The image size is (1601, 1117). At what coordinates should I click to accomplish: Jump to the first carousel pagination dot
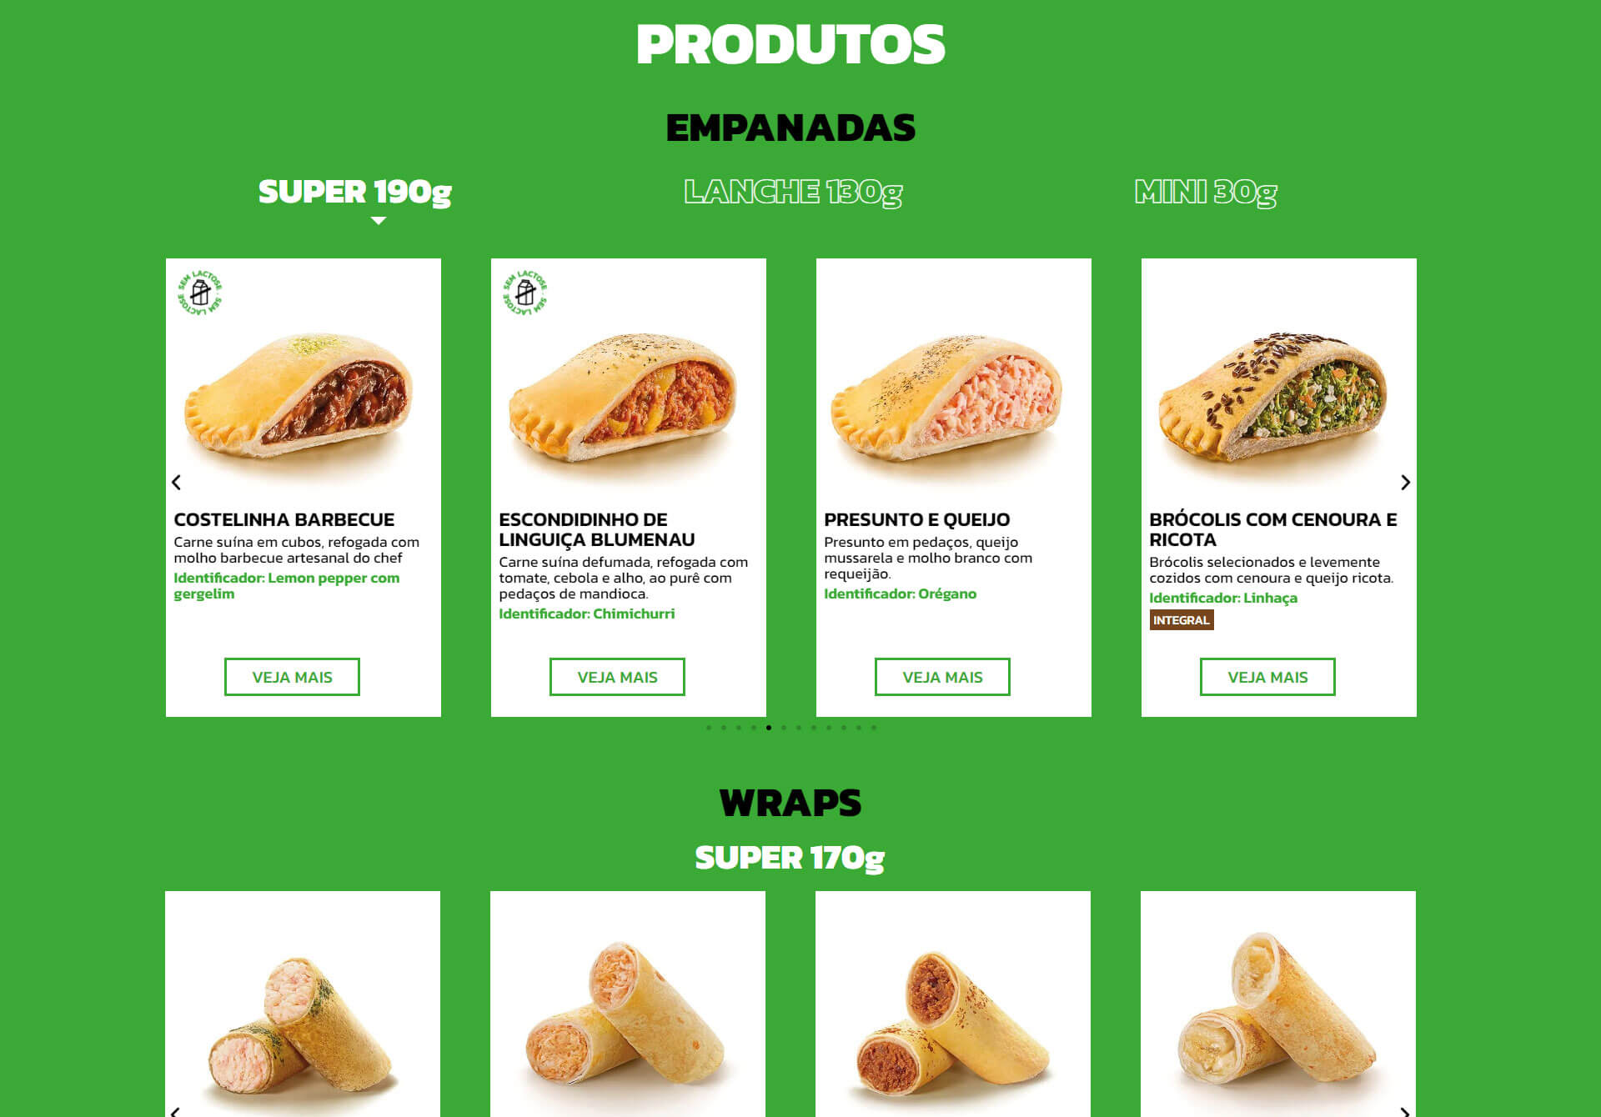pyautogui.click(x=709, y=728)
